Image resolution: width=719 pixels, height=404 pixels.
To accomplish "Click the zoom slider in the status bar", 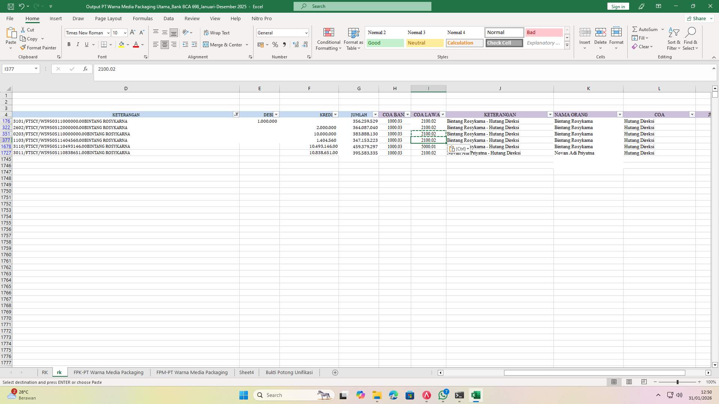I will [677, 382].
